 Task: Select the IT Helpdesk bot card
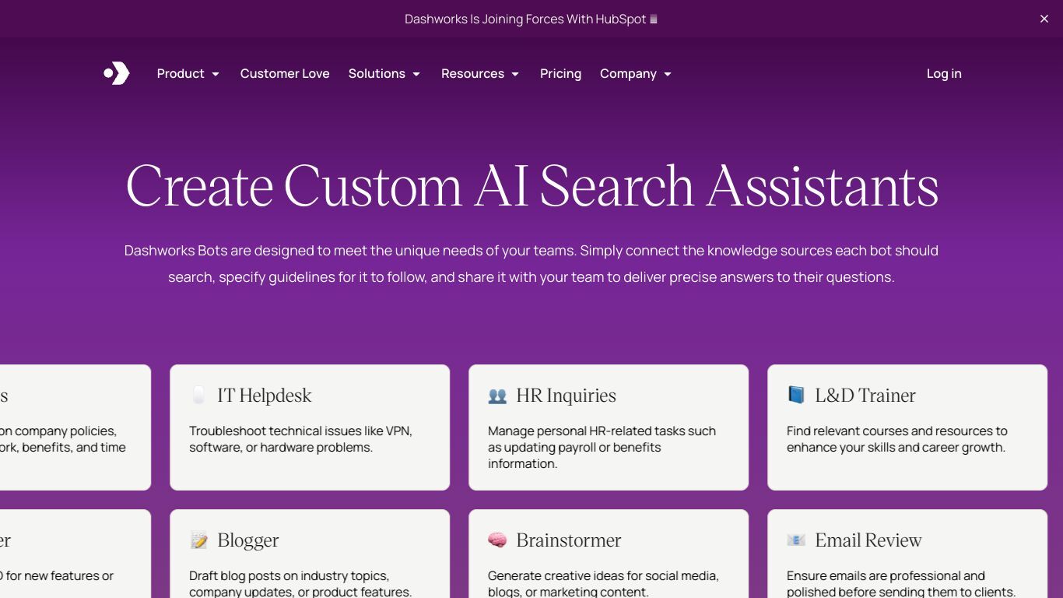click(x=310, y=427)
